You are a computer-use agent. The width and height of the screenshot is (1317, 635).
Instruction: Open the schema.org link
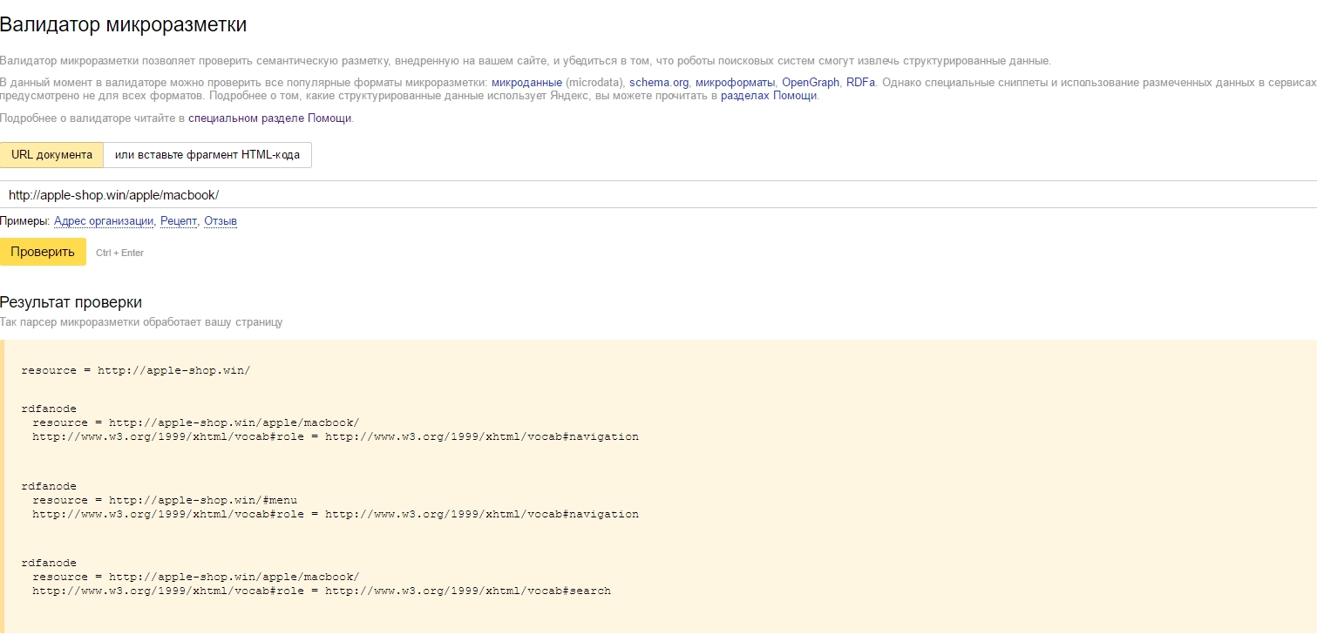coord(659,82)
